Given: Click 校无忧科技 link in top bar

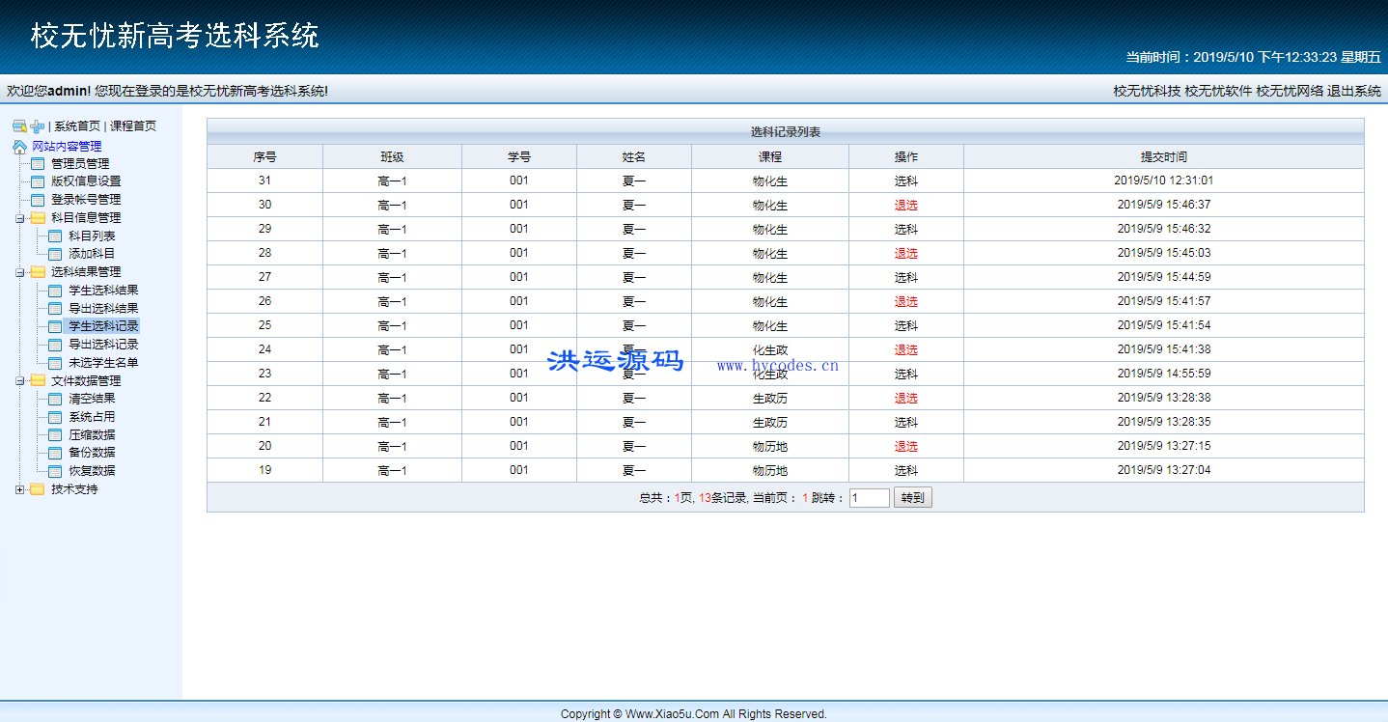Looking at the screenshot, I should [1147, 91].
